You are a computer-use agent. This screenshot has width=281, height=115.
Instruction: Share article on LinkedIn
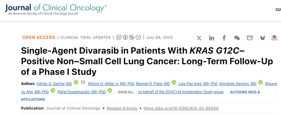212,38
